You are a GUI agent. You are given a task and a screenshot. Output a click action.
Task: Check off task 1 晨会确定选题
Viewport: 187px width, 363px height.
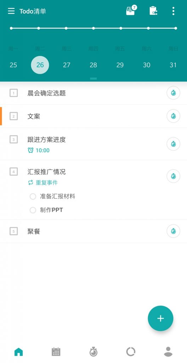tap(14, 93)
